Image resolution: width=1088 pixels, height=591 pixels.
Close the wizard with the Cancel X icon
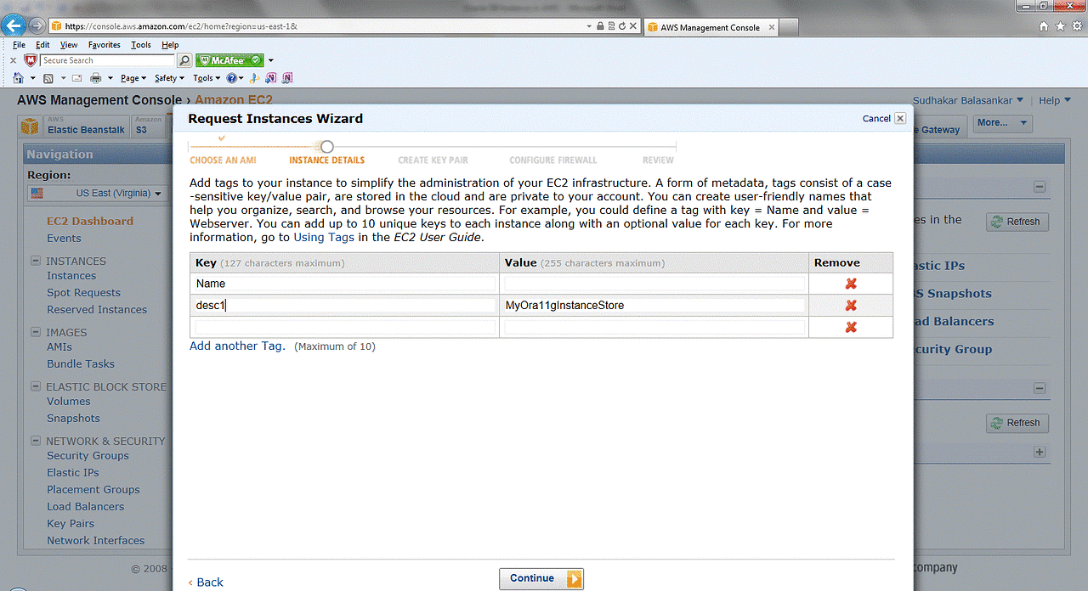coord(900,119)
